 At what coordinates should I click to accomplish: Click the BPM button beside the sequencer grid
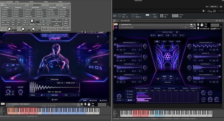pos(130,100)
